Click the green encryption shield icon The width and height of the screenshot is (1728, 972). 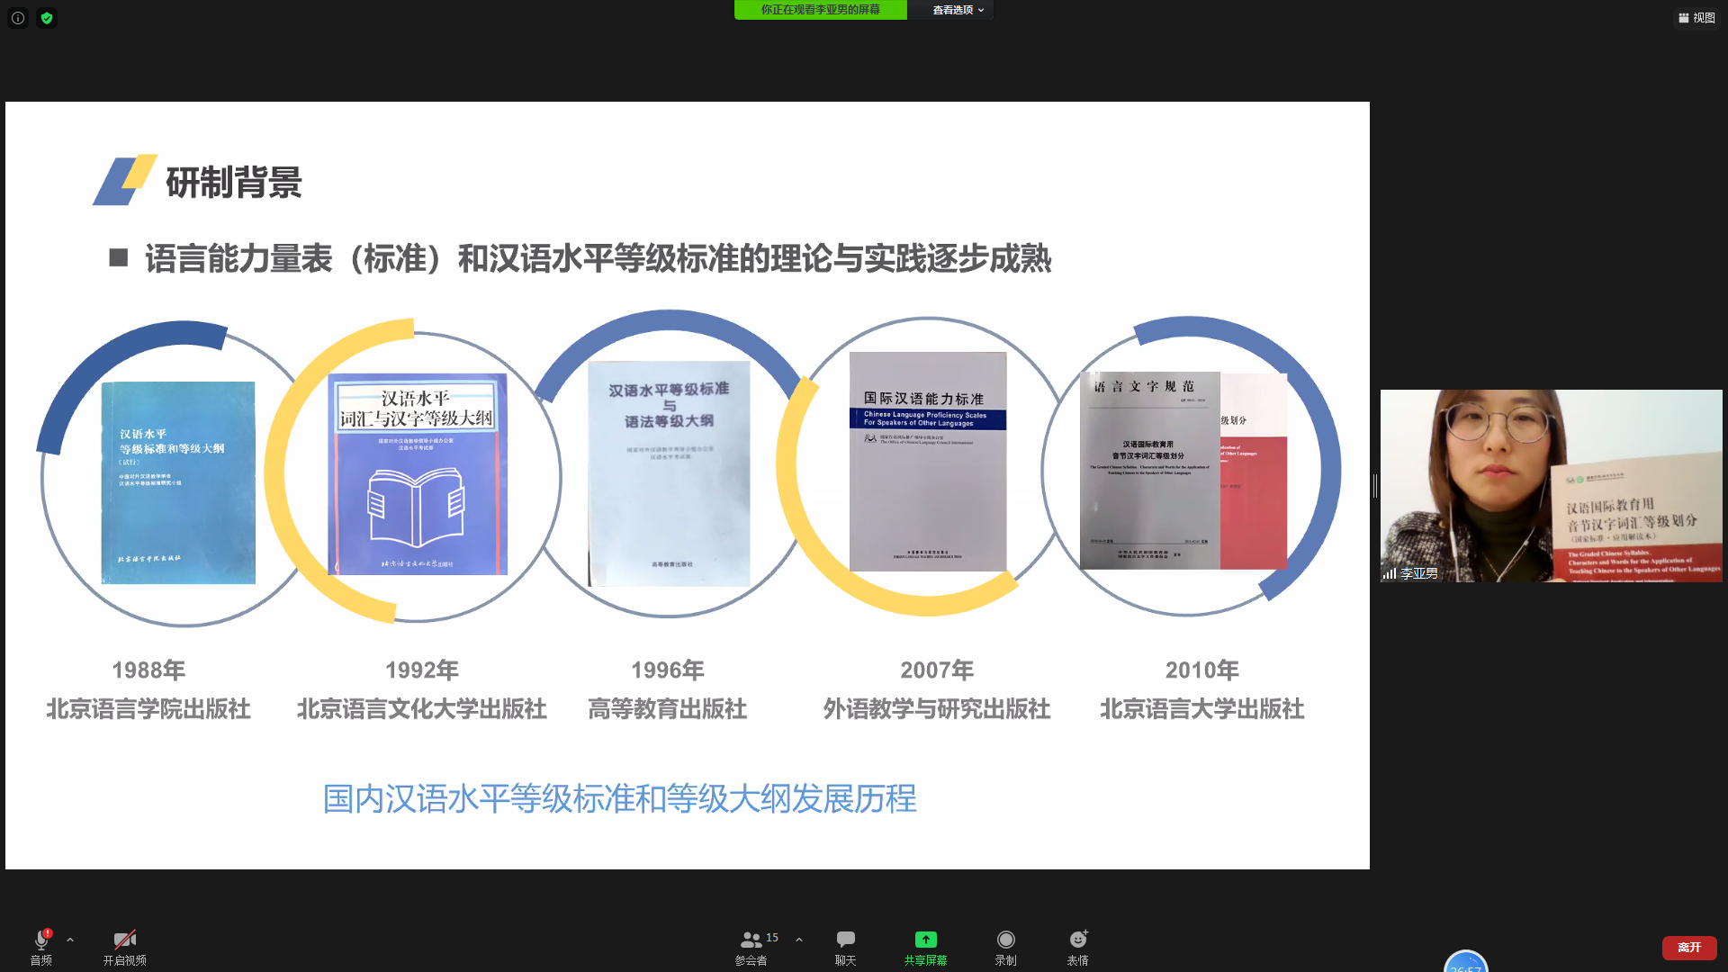(x=47, y=18)
